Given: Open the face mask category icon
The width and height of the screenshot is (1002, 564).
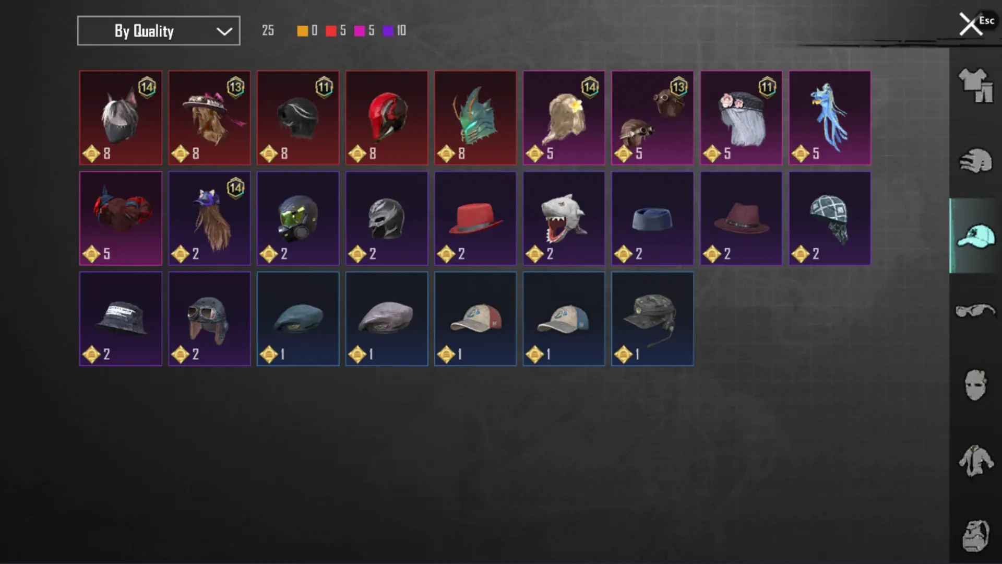Looking at the screenshot, I should click(x=975, y=385).
